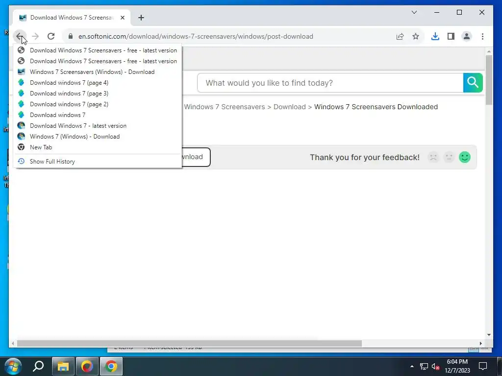502x376 pixels.
Task: Click the browser back arrow button
Action: coord(20,36)
